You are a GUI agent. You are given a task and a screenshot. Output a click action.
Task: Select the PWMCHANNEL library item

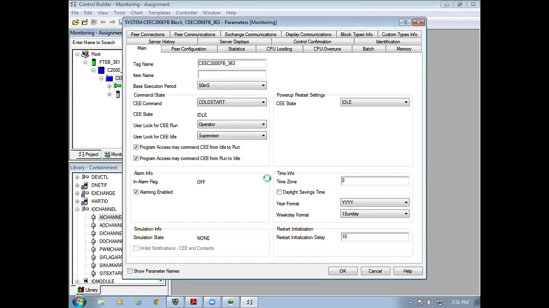[111, 249]
